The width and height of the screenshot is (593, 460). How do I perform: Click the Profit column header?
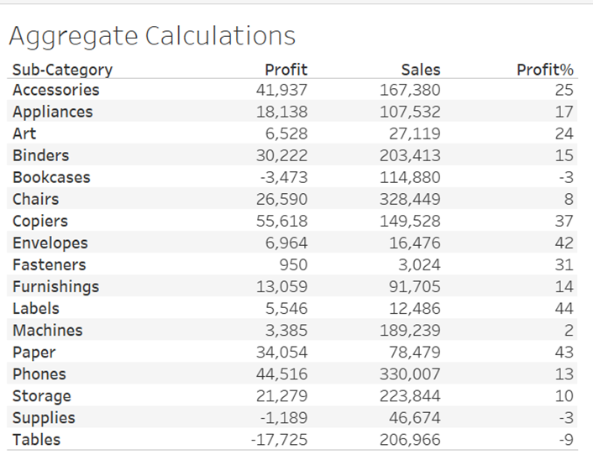286,70
